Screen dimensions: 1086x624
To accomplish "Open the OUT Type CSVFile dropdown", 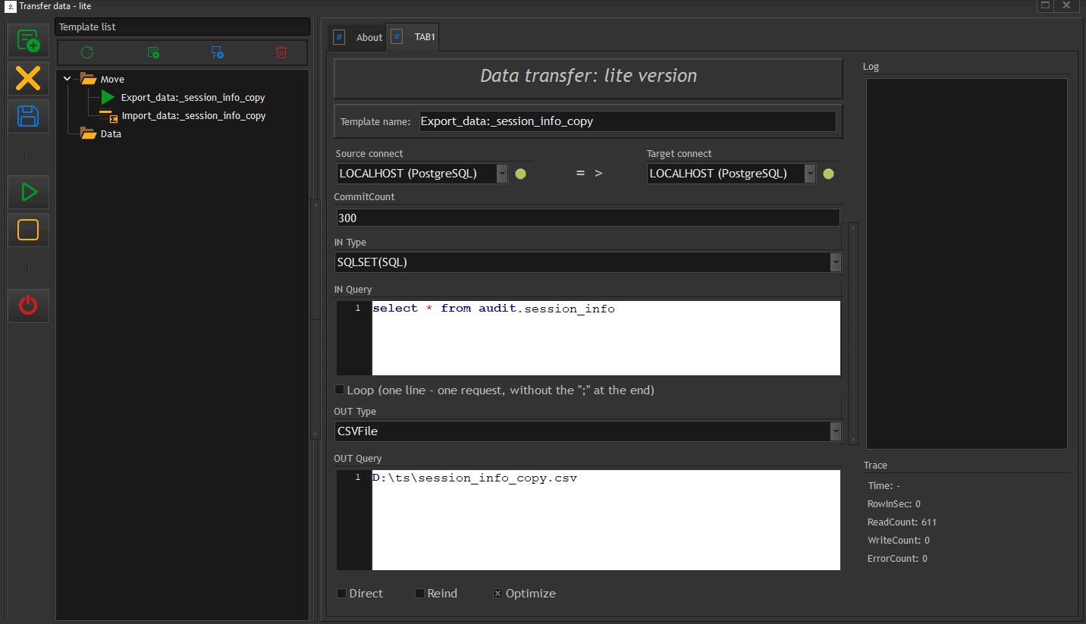I will click(836, 431).
